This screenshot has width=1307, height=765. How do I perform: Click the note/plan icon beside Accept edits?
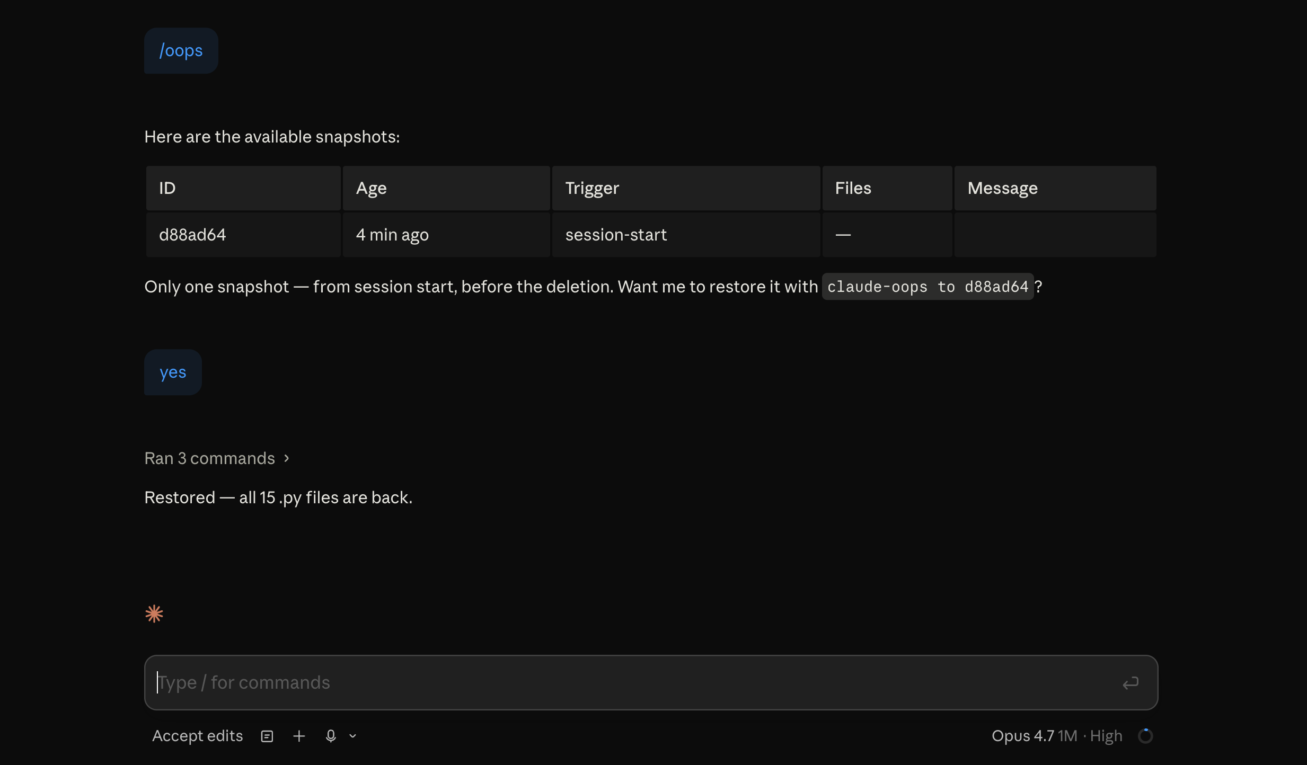pos(267,736)
